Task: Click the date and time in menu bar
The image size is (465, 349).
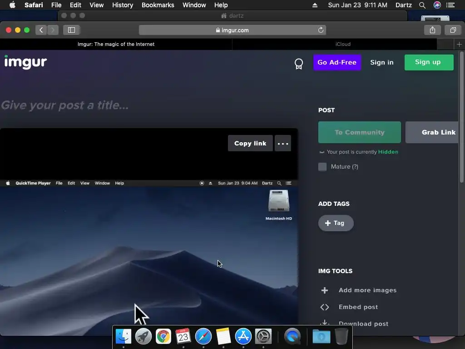Action: (x=358, y=5)
